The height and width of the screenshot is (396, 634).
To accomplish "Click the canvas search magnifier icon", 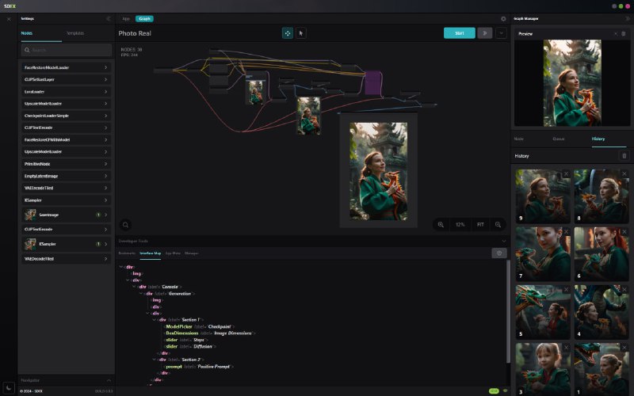I will pyautogui.click(x=125, y=225).
